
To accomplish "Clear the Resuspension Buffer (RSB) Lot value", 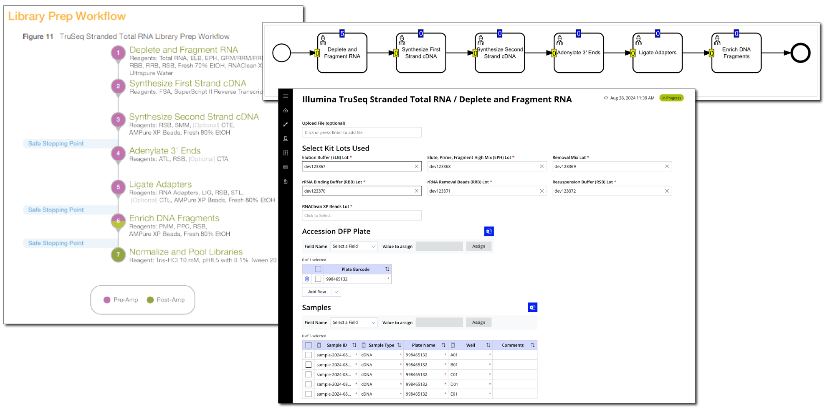I will (x=667, y=191).
